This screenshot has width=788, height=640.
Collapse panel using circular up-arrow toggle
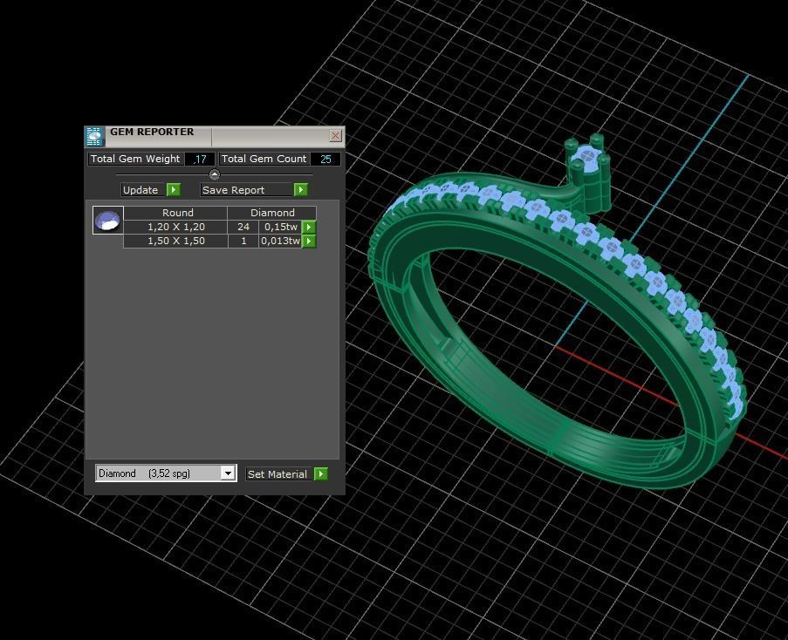(215, 174)
